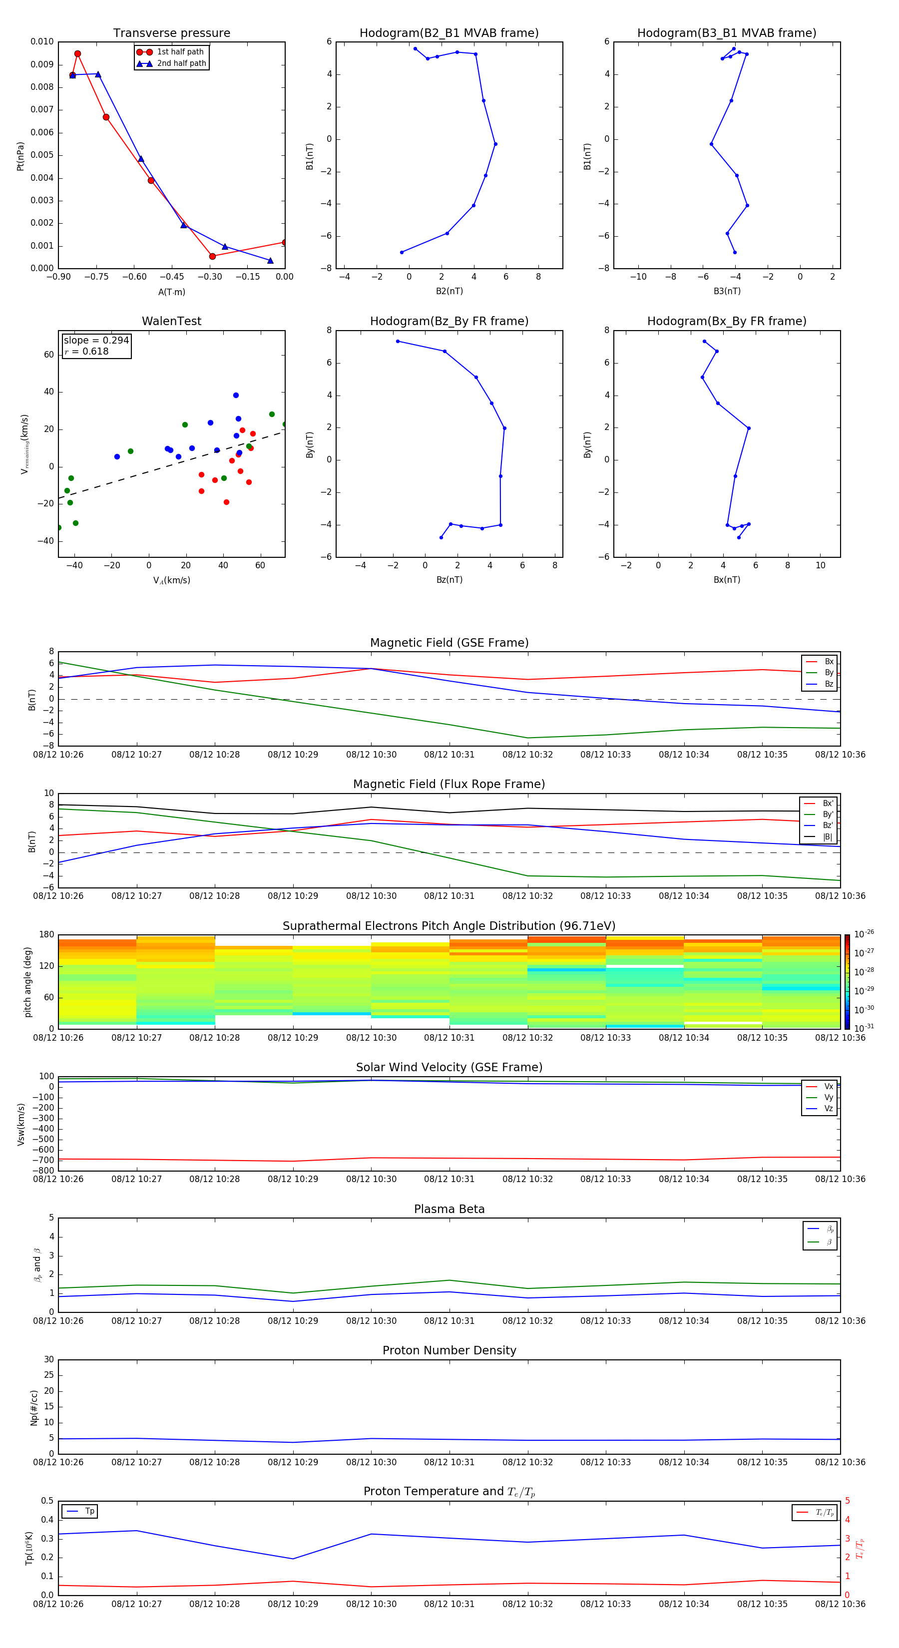Screen dimensions: 899x1648
Task: Click 'Vx' legend entry in Solar Wind plot
Action: click(x=820, y=1086)
